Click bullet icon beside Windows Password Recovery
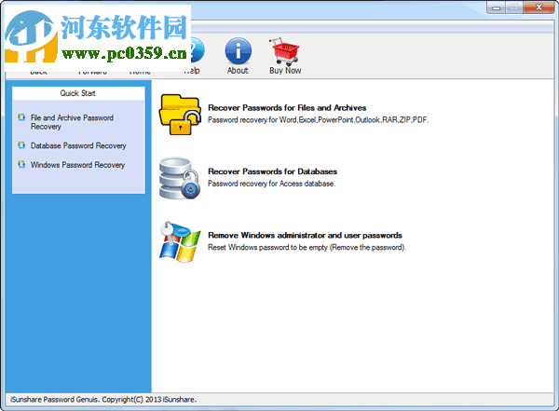Image resolution: width=559 pixels, height=411 pixels. tap(21, 164)
